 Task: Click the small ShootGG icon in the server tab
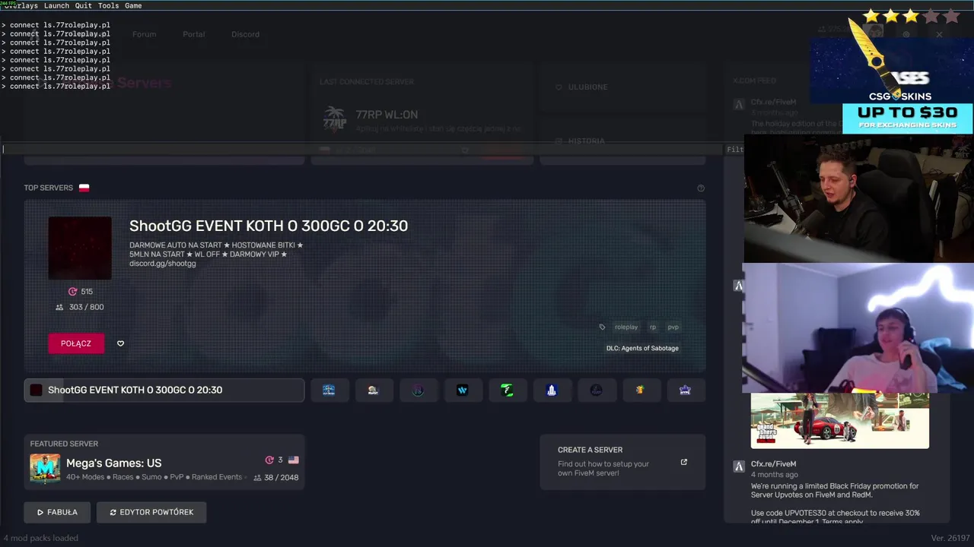click(36, 390)
